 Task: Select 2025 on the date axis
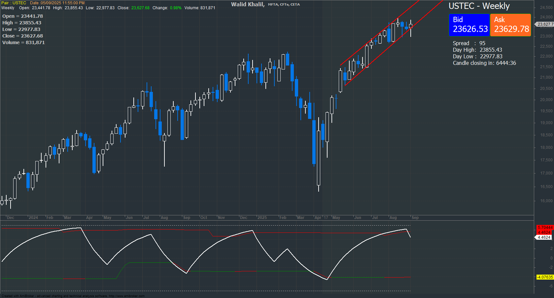[x=263, y=218]
